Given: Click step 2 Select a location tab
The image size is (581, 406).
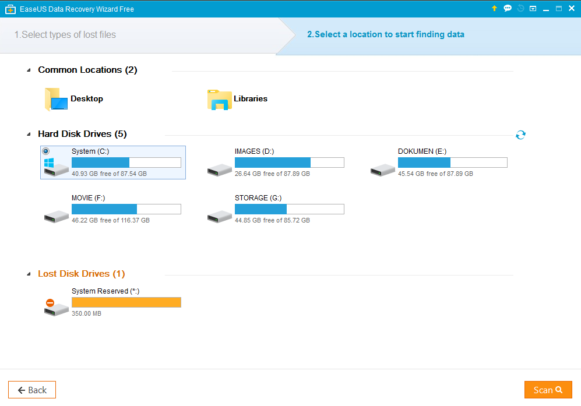Looking at the screenshot, I should point(385,35).
